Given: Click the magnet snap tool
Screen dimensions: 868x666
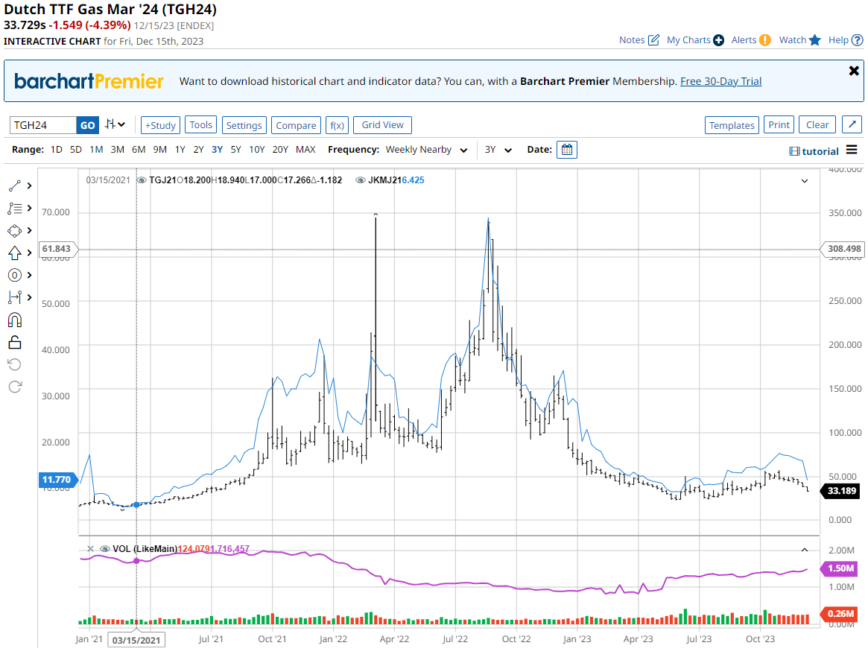Looking at the screenshot, I should tap(15, 320).
